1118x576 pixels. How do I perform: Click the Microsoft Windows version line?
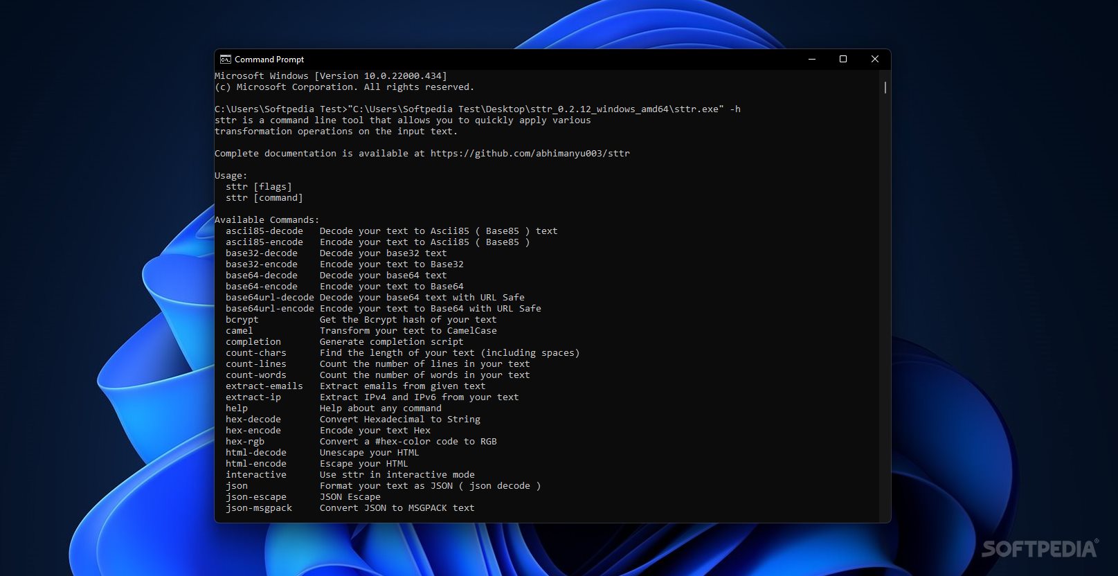(x=331, y=76)
